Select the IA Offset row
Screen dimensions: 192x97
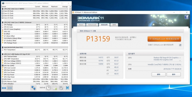click(x=35, y=34)
